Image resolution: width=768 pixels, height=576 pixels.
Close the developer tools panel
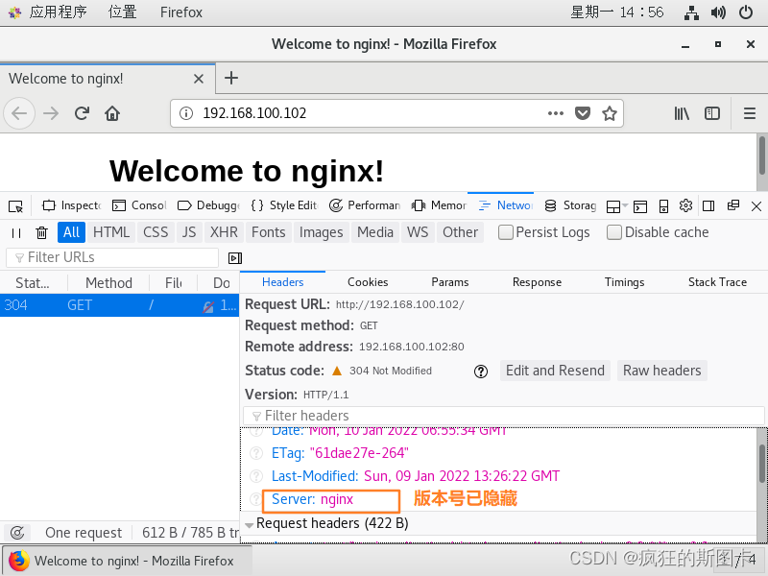(756, 206)
